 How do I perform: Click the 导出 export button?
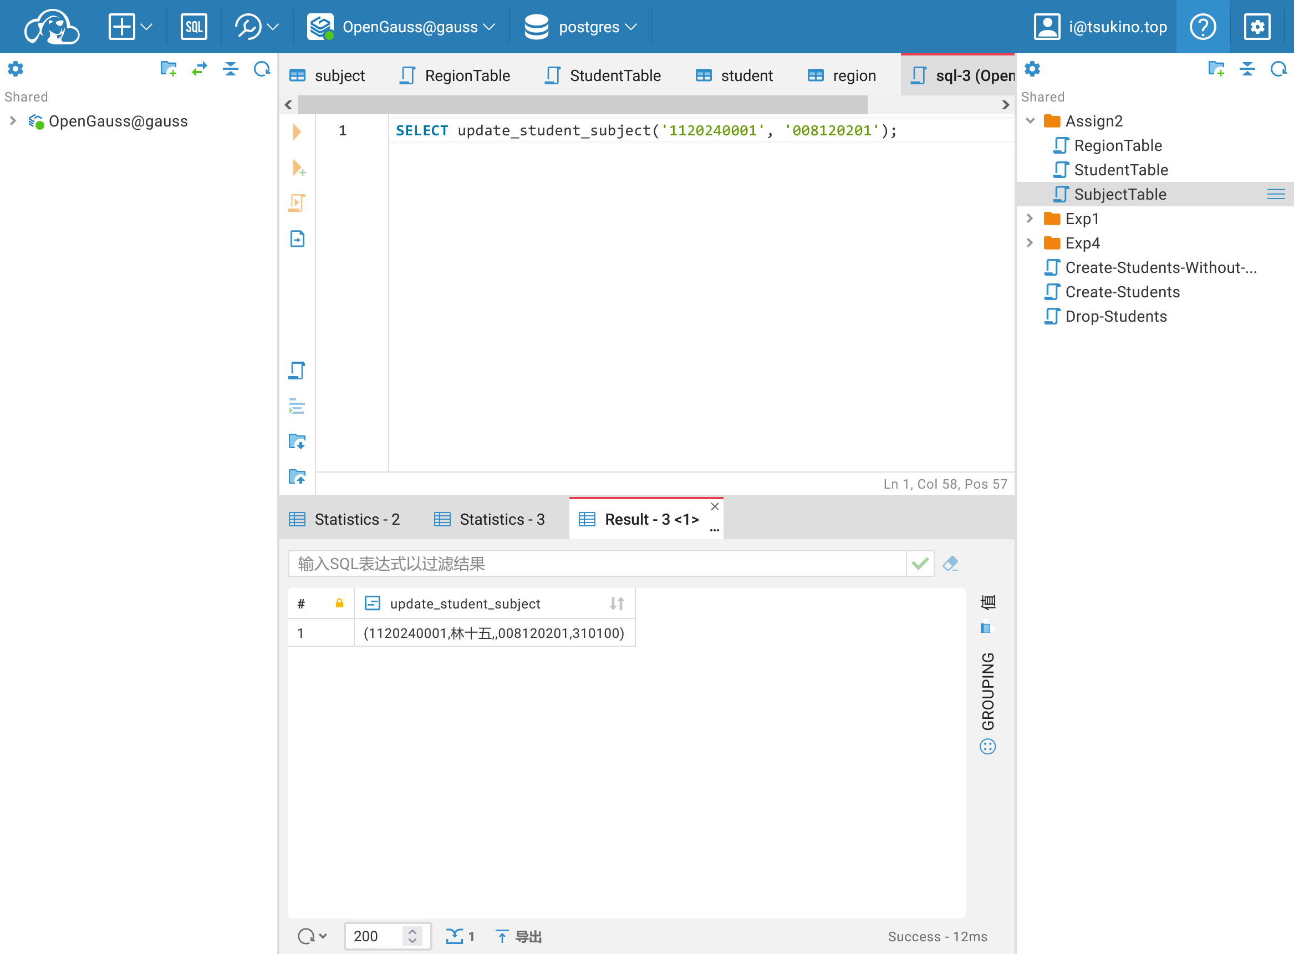[519, 936]
